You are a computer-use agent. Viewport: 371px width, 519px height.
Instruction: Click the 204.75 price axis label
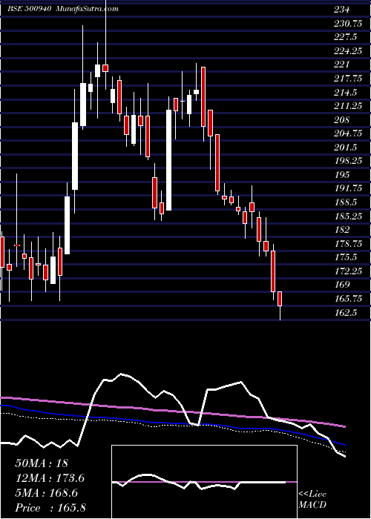(347, 133)
